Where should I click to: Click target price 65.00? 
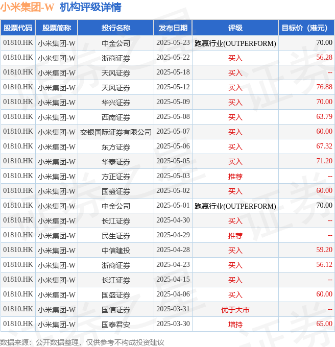324,324
